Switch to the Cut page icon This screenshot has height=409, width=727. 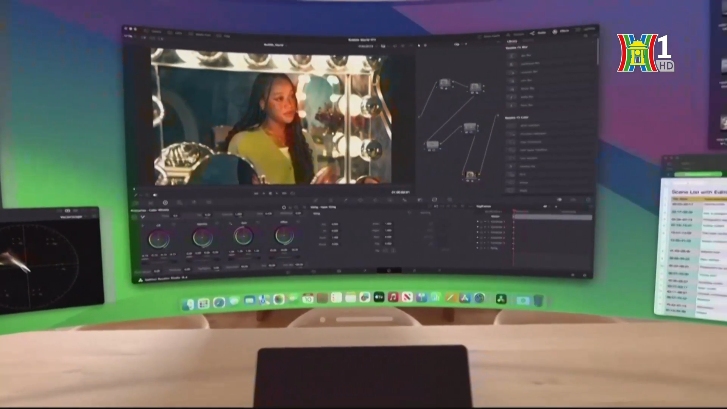point(313,272)
